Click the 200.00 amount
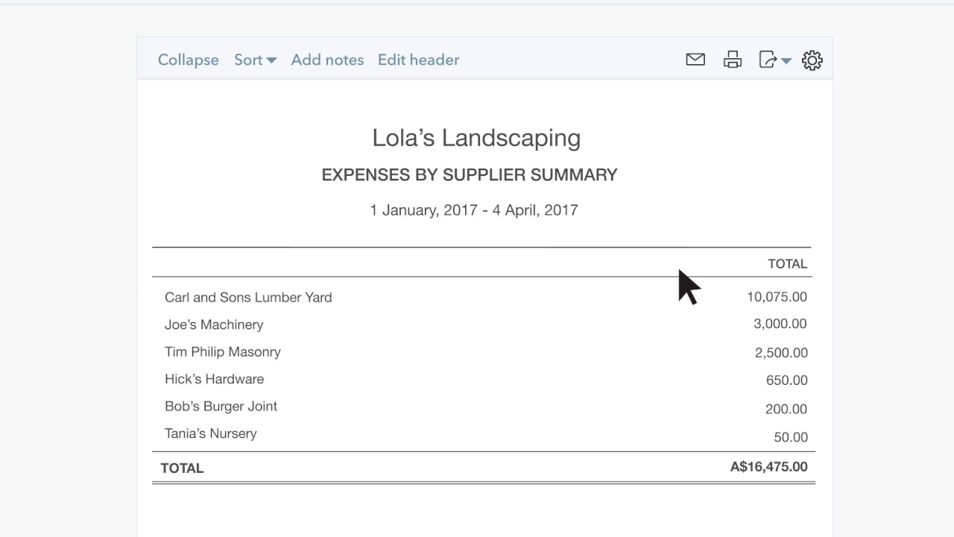 pyautogui.click(x=786, y=409)
